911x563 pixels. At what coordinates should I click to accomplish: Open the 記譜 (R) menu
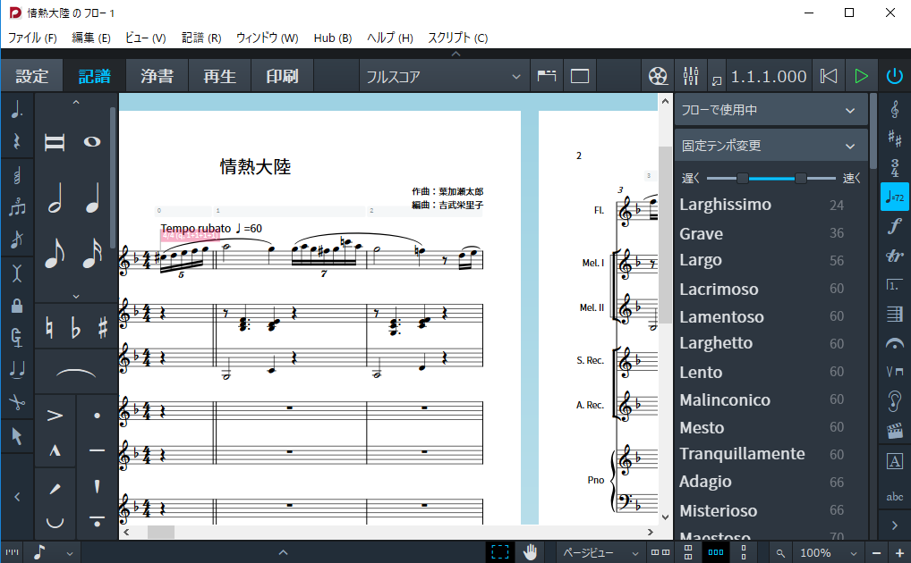click(201, 38)
